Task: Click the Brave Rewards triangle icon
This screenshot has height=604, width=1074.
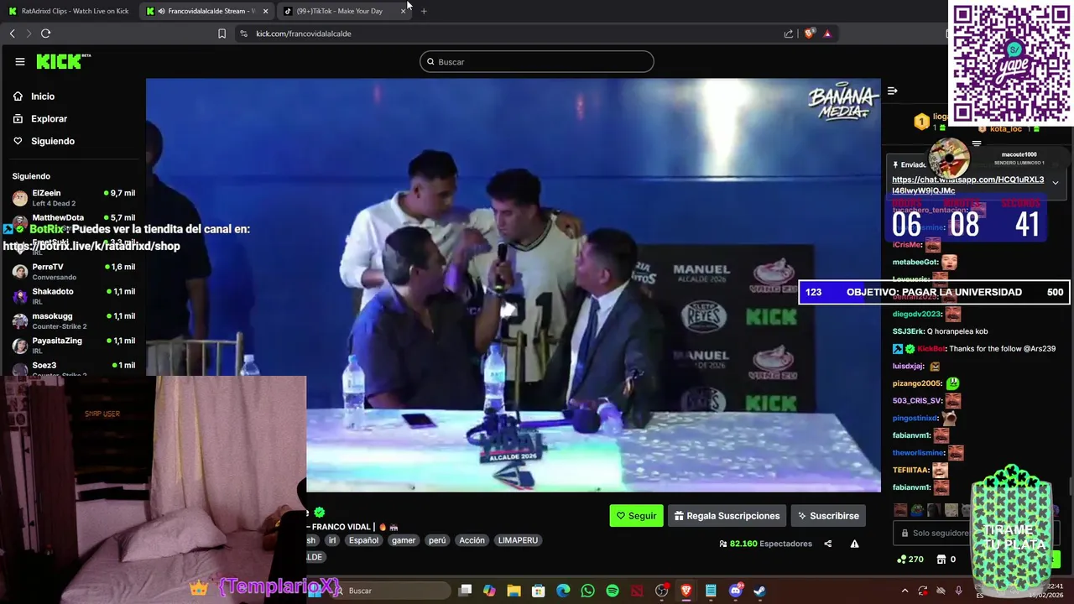Action: pos(827,34)
